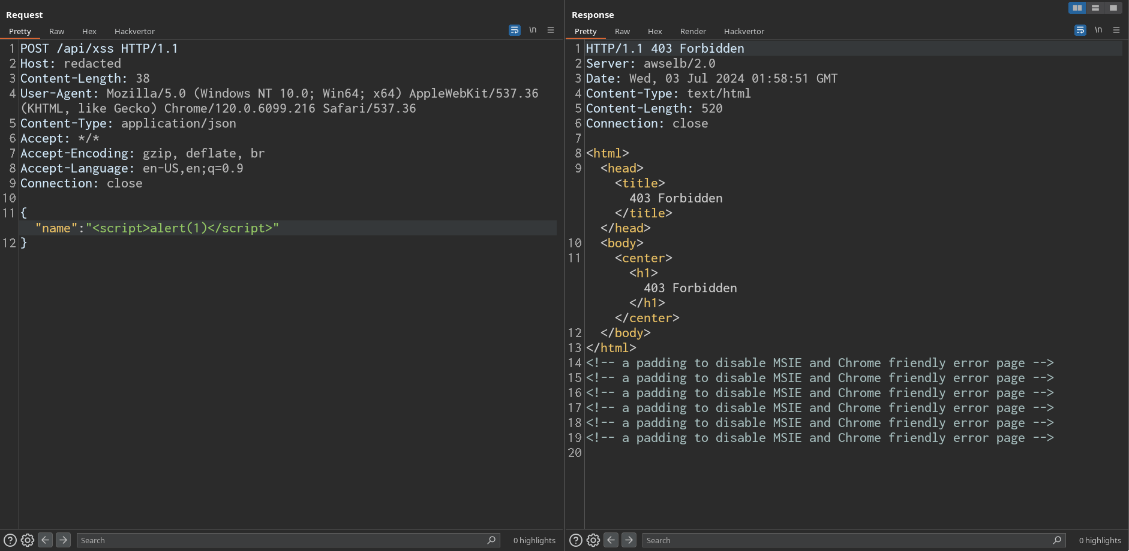Image resolution: width=1129 pixels, height=551 pixels.
Task: Toggle word wrap in Request editor
Action: point(515,30)
